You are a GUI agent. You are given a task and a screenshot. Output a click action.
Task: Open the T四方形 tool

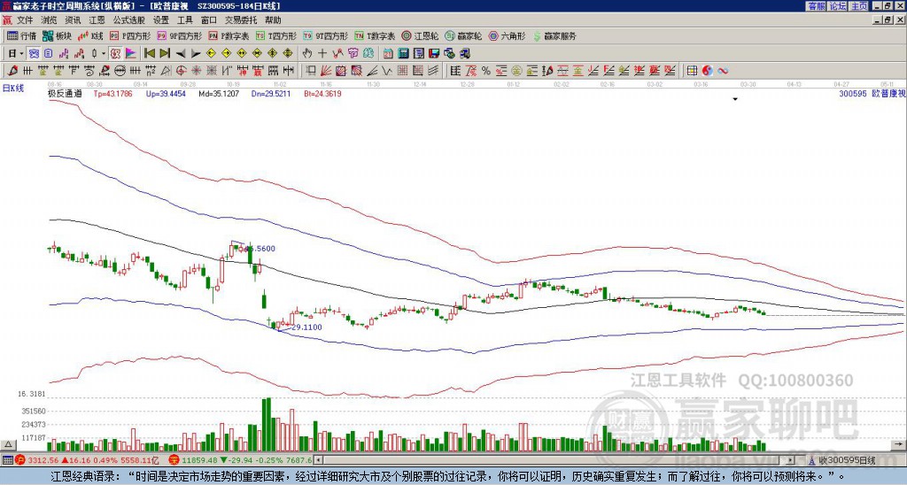(276, 35)
